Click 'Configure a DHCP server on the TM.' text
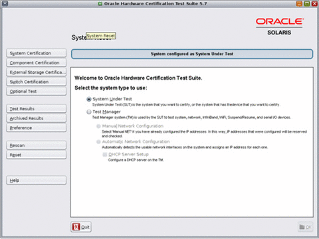 pyautogui.click(x=136, y=160)
